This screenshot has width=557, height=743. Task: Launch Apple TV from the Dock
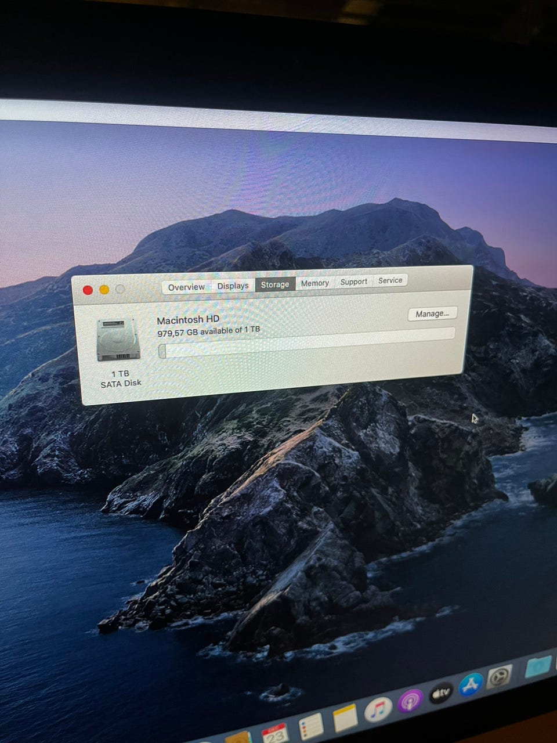click(441, 692)
